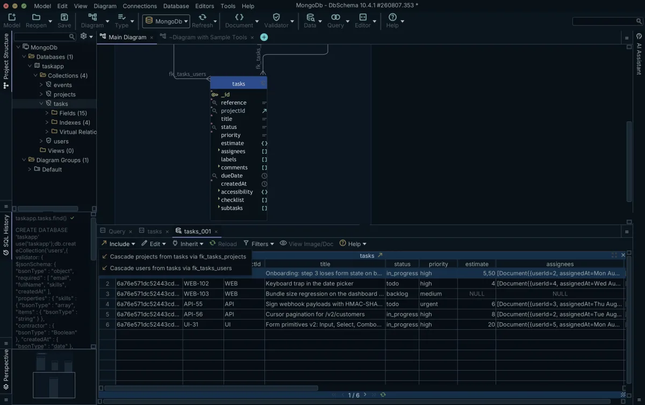Open the Database menu
645x405 pixels.
tap(176, 6)
